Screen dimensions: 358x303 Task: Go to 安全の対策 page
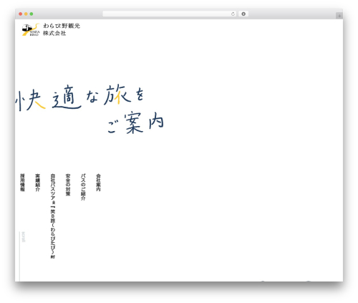(x=68, y=185)
